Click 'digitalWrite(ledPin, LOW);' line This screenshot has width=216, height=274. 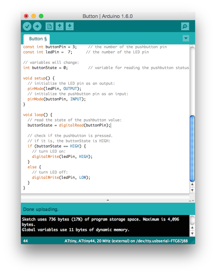[61, 177]
